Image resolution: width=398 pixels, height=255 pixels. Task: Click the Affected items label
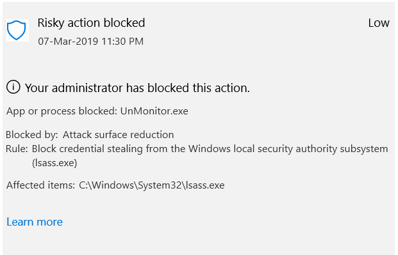click(40, 185)
